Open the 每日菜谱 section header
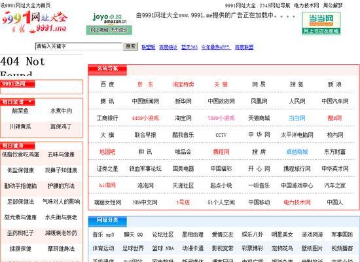Viewport: 360px width, 262px height. (18, 102)
